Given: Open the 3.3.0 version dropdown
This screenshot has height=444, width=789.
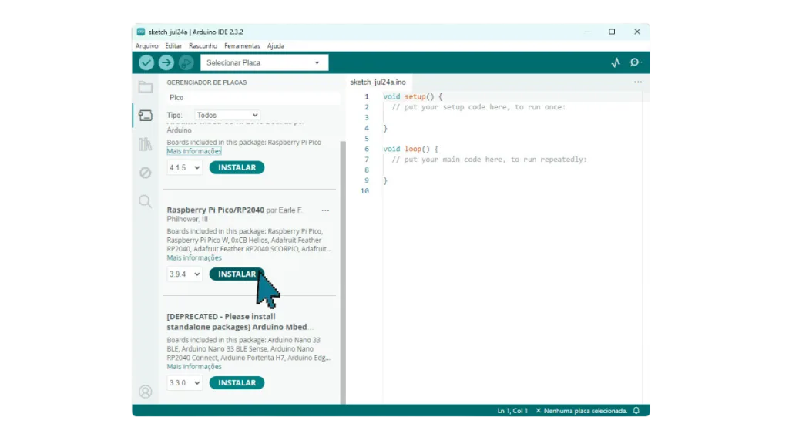Looking at the screenshot, I should 184,383.
